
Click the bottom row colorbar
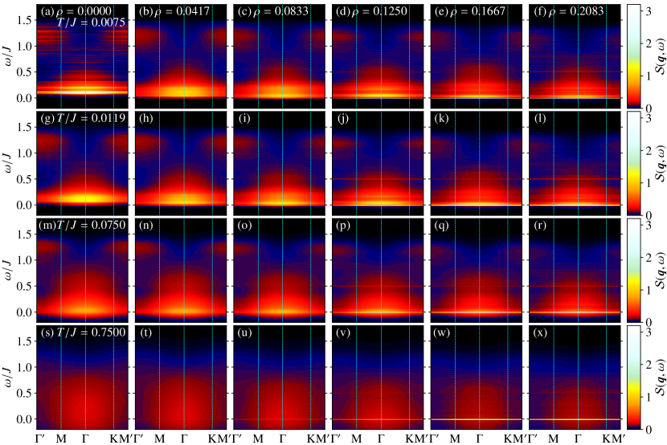coord(633,378)
